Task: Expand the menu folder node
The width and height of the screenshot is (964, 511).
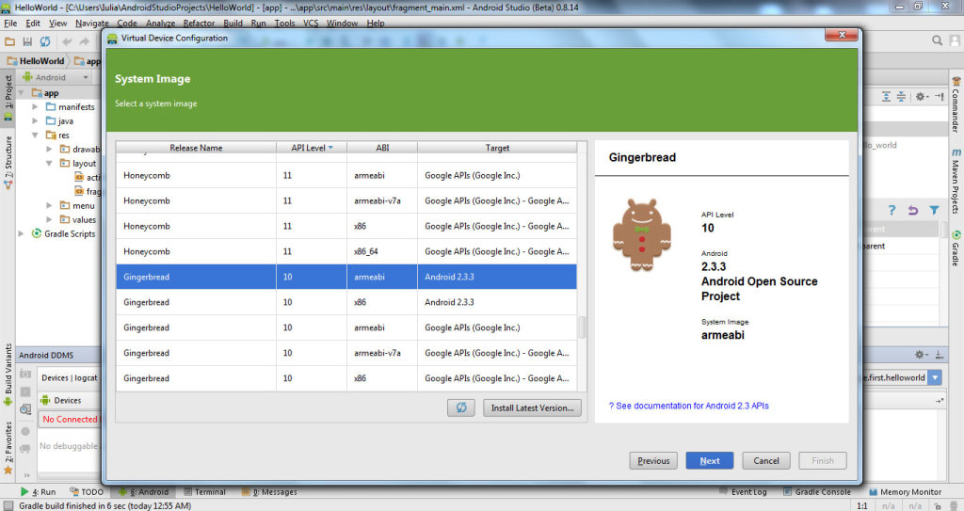Action: [49, 205]
